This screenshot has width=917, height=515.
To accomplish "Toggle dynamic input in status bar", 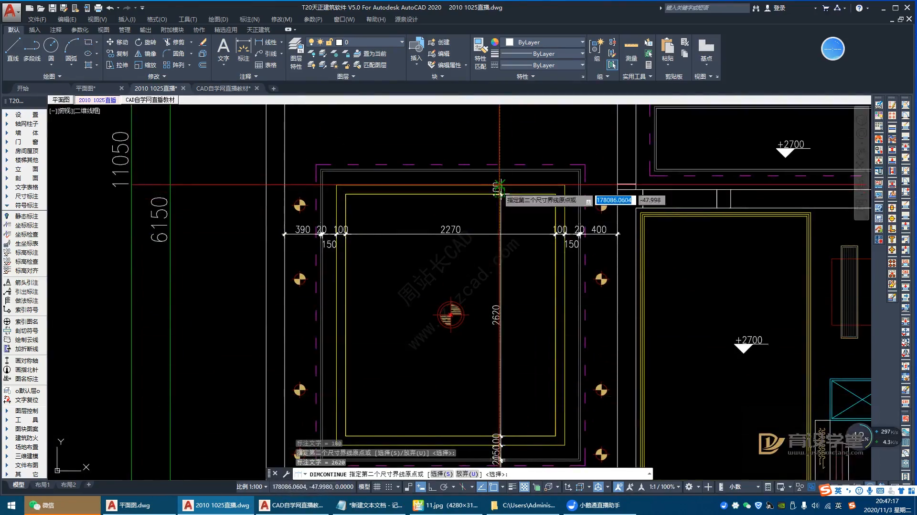I will tap(421, 487).
